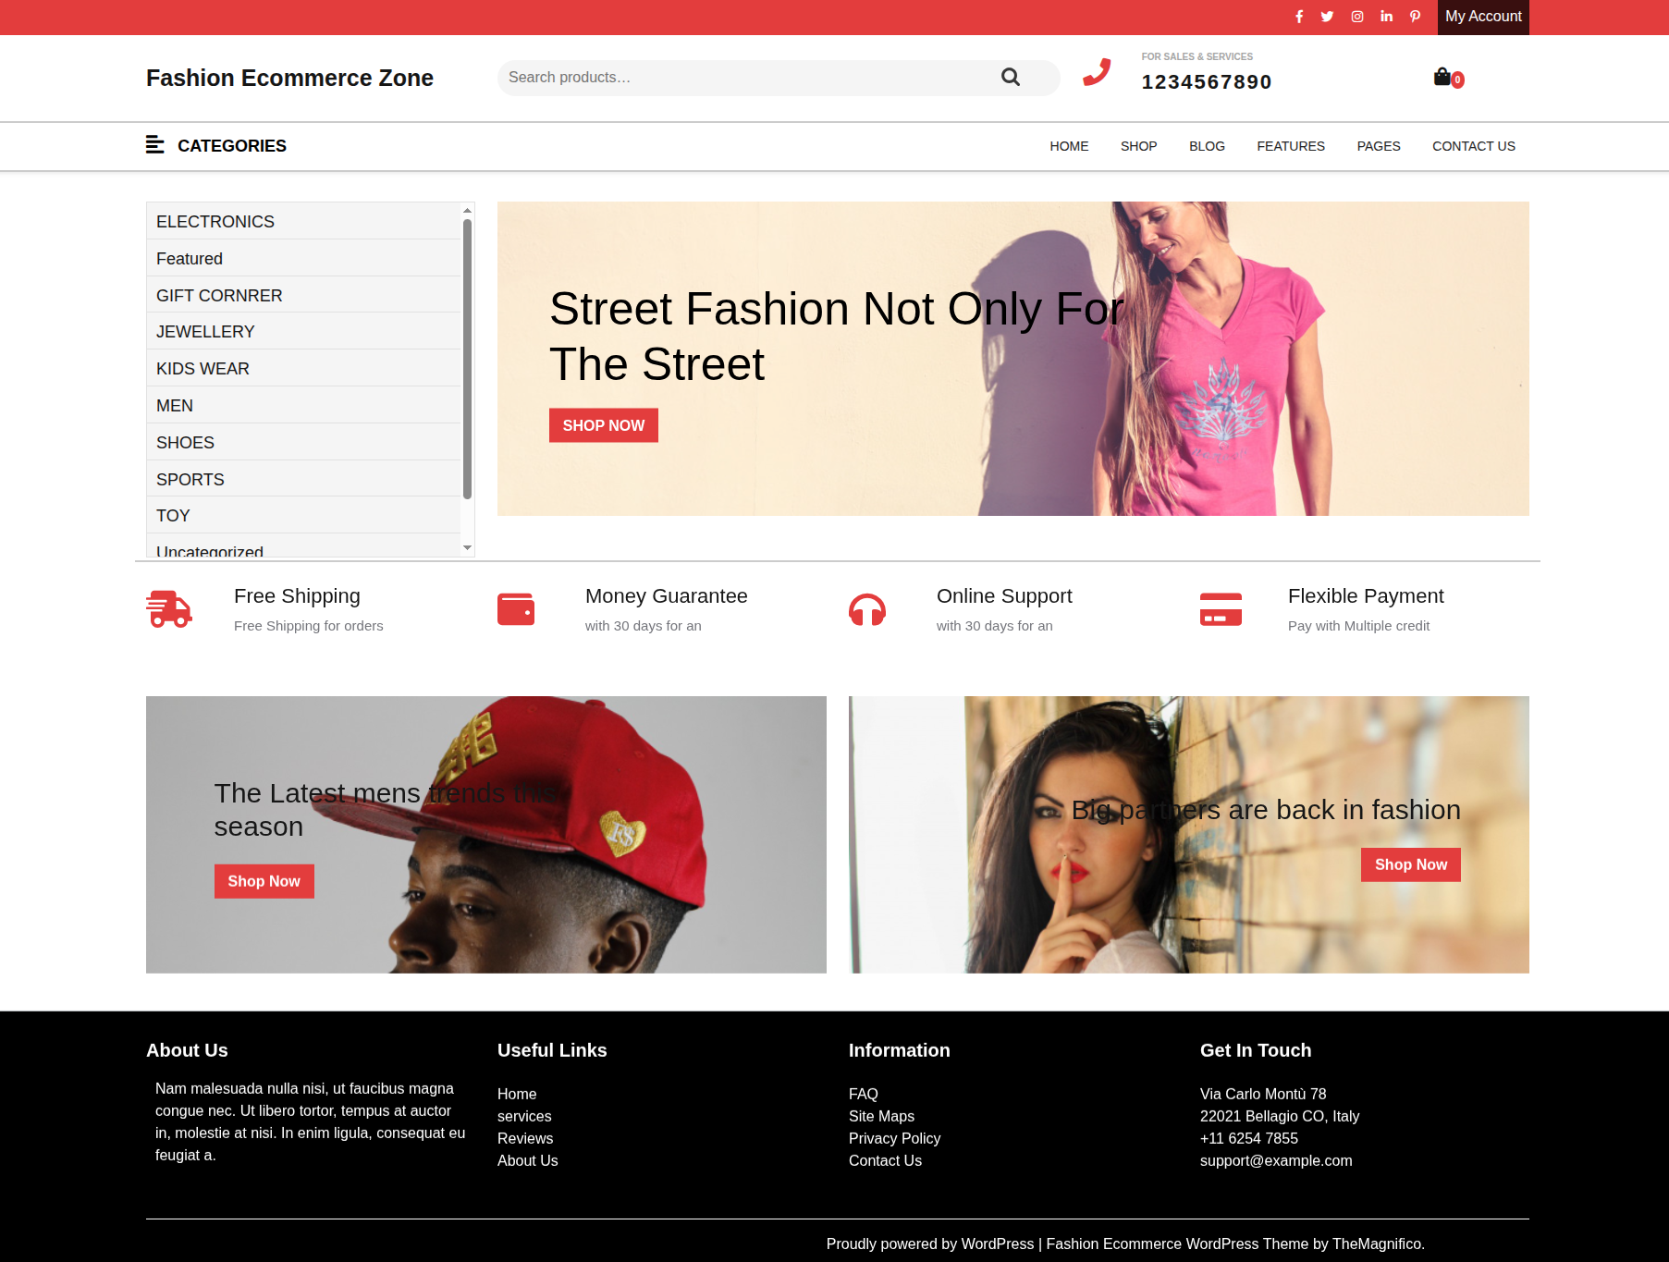
Task: Open the LinkedIn icon link
Action: pyautogui.click(x=1386, y=17)
